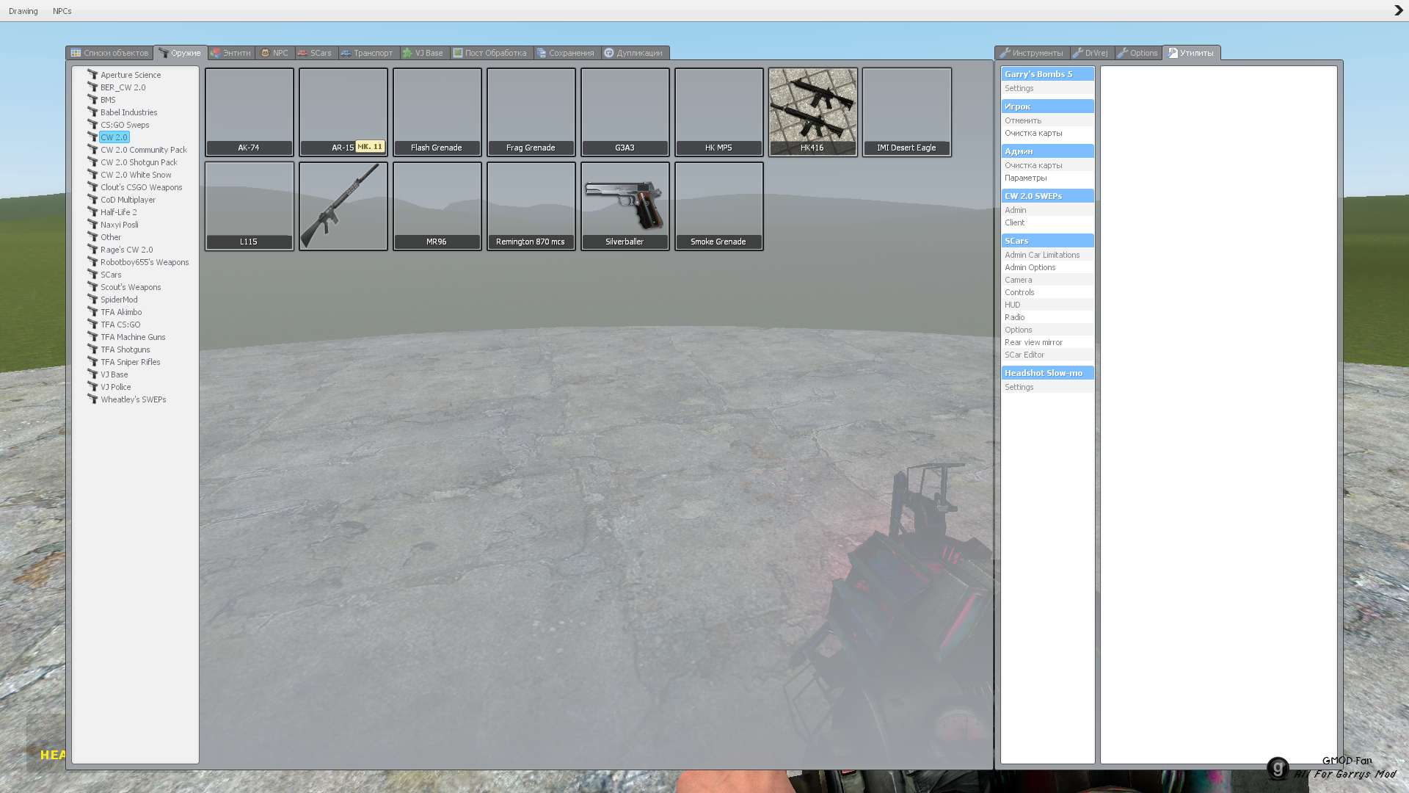1409x793 pixels.
Task: Pick the Frag Grenade tile
Action: (x=531, y=112)
